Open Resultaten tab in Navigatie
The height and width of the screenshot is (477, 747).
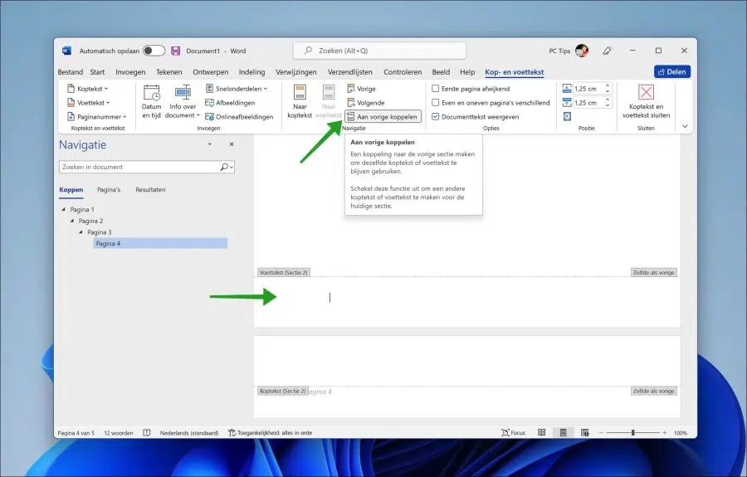click(150, 189)
